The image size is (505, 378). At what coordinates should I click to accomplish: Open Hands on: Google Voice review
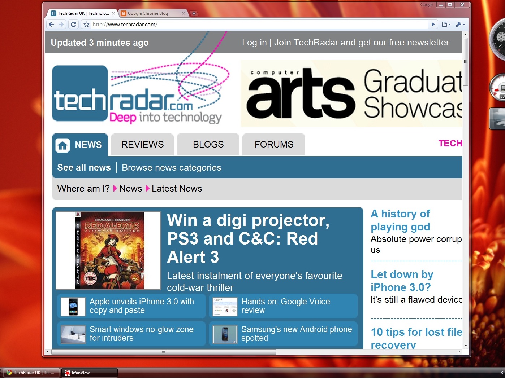[x=286, y=306]
